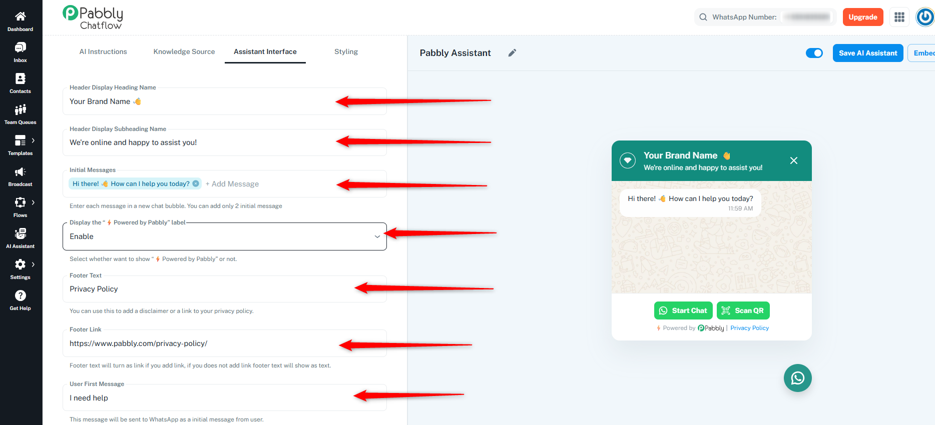Go to Contacts in the sidebar
The width and height of the screenshot is (935, 425).
(21, 78)
